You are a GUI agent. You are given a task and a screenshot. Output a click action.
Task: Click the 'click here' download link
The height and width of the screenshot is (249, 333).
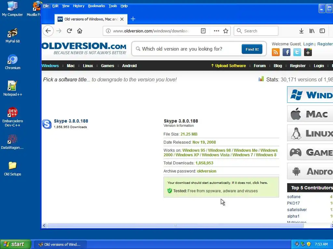[260, 183]
